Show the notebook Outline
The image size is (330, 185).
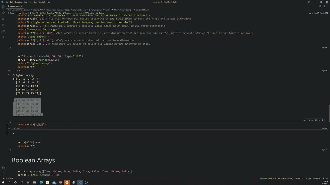tap(100, 13)
